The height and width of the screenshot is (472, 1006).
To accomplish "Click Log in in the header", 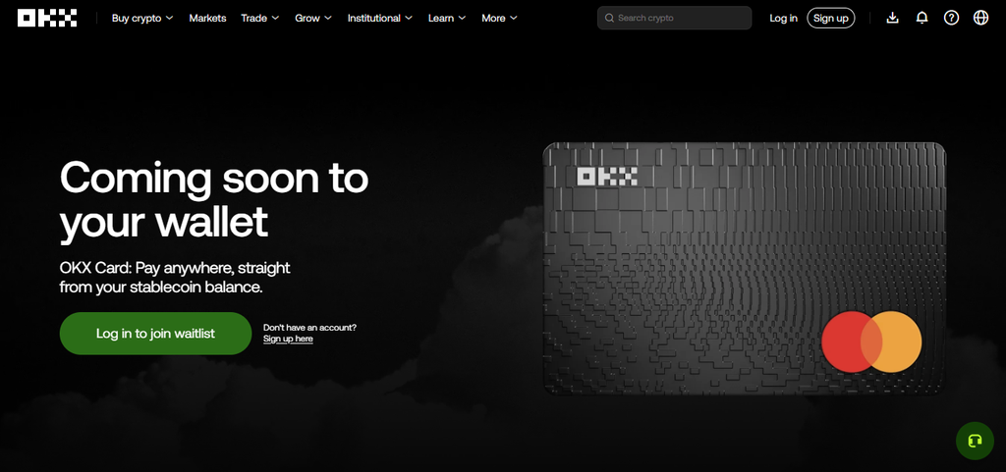I will tap(783, 18).
